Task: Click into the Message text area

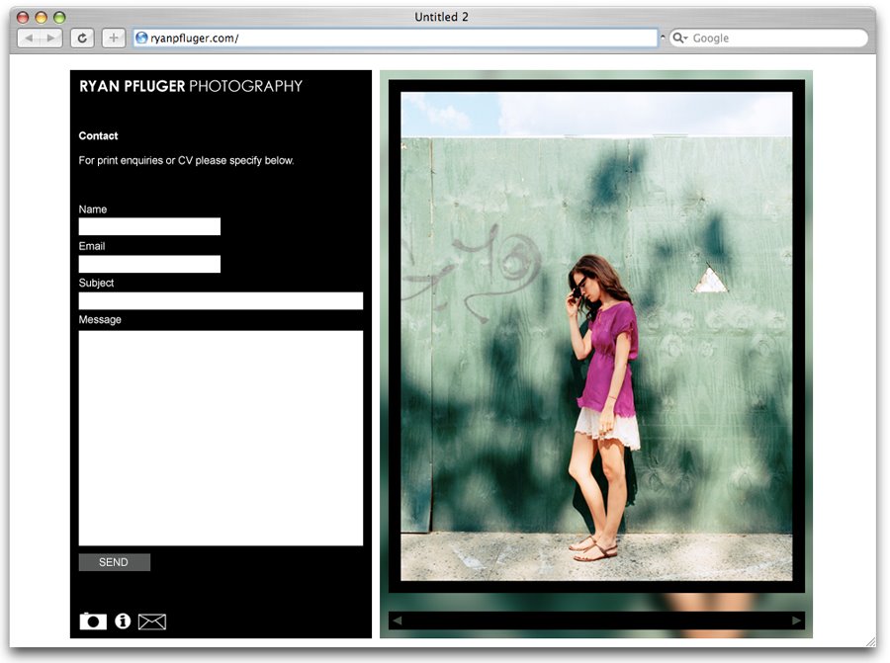Action: [221, 438]
